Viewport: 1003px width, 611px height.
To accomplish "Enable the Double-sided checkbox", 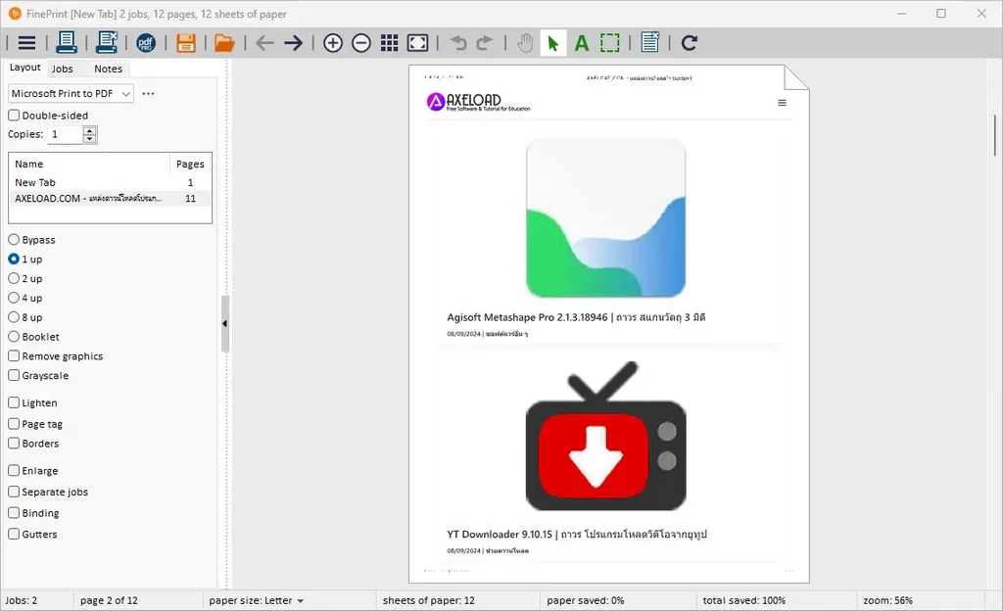I will click(14, 116).
